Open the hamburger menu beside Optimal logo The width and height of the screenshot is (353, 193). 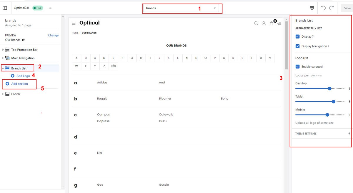pos(74,23)
